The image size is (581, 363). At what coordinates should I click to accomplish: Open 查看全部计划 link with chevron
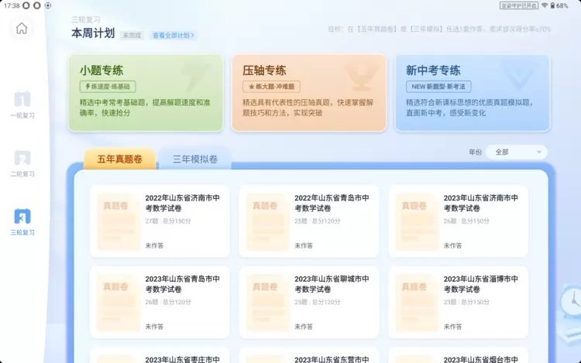[x=174, y=35]
